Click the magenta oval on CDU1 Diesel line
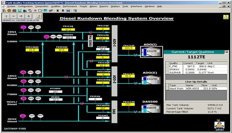Screen dimensions: 232x133 click(x=23, y=27)
